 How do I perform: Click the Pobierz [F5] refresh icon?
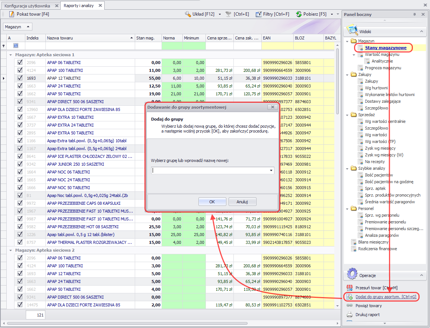[x=299, y=14]
